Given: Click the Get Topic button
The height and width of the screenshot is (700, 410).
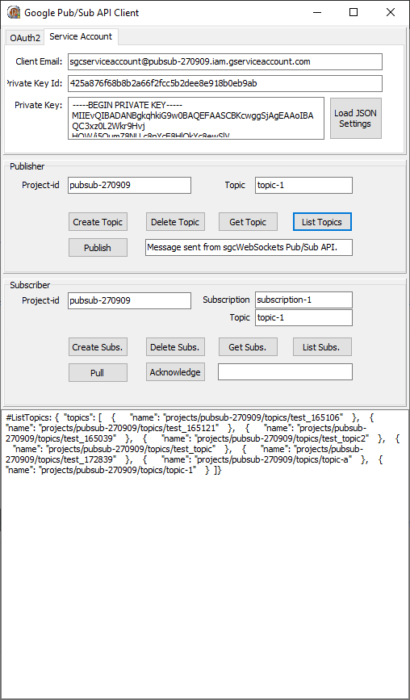Looking at the screenshot, I should pos(248,222).
